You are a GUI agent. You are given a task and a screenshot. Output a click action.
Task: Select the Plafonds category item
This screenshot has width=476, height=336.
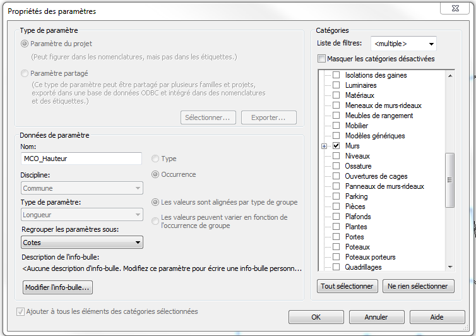[358, 217]
